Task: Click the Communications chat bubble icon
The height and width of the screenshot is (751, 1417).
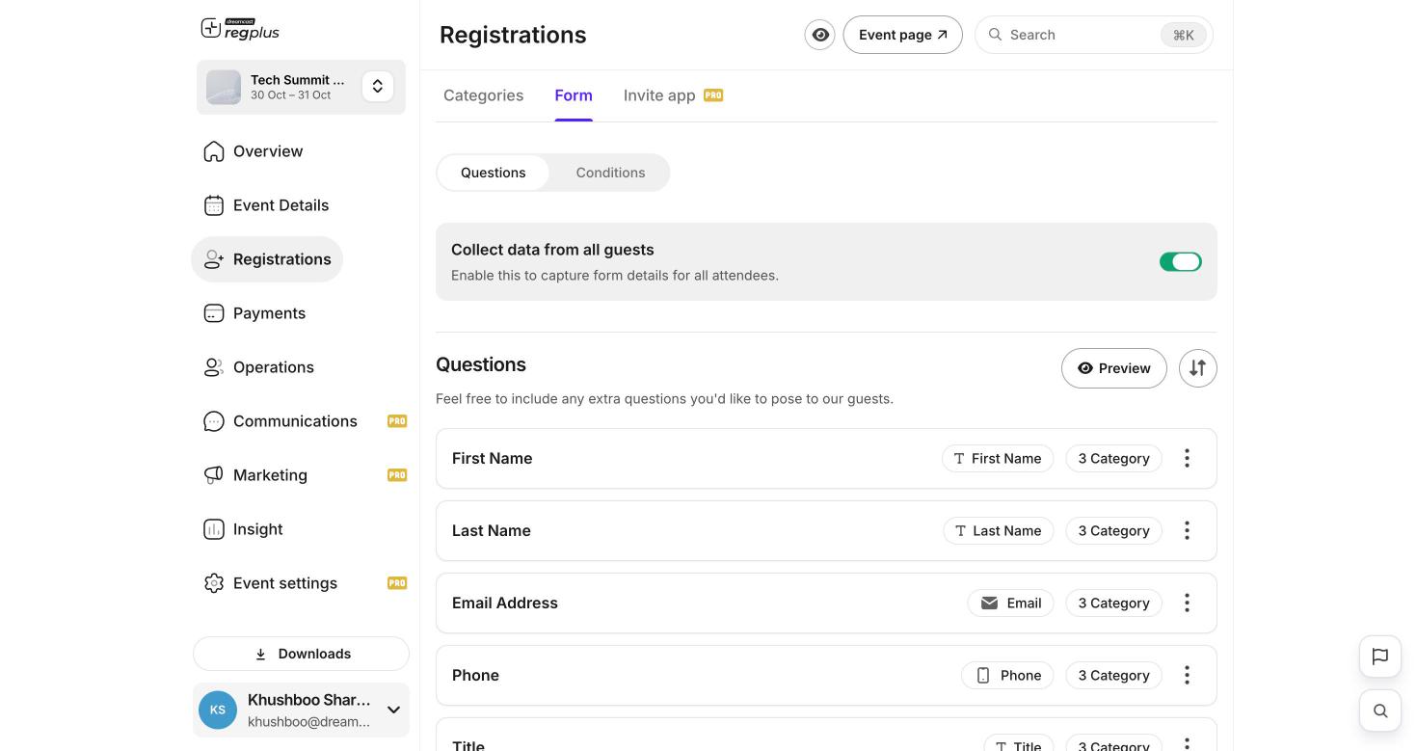Action: (214, 421)
